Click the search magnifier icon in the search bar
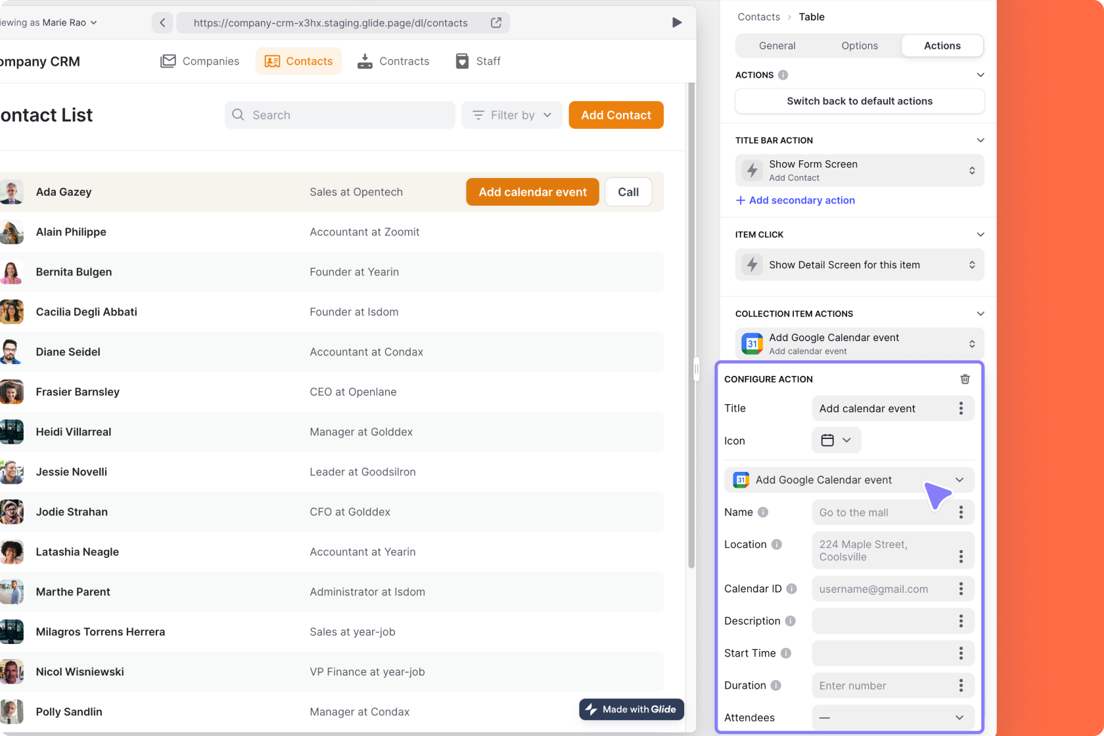This screenshot has width=1104, height=736. coord(238,114)
